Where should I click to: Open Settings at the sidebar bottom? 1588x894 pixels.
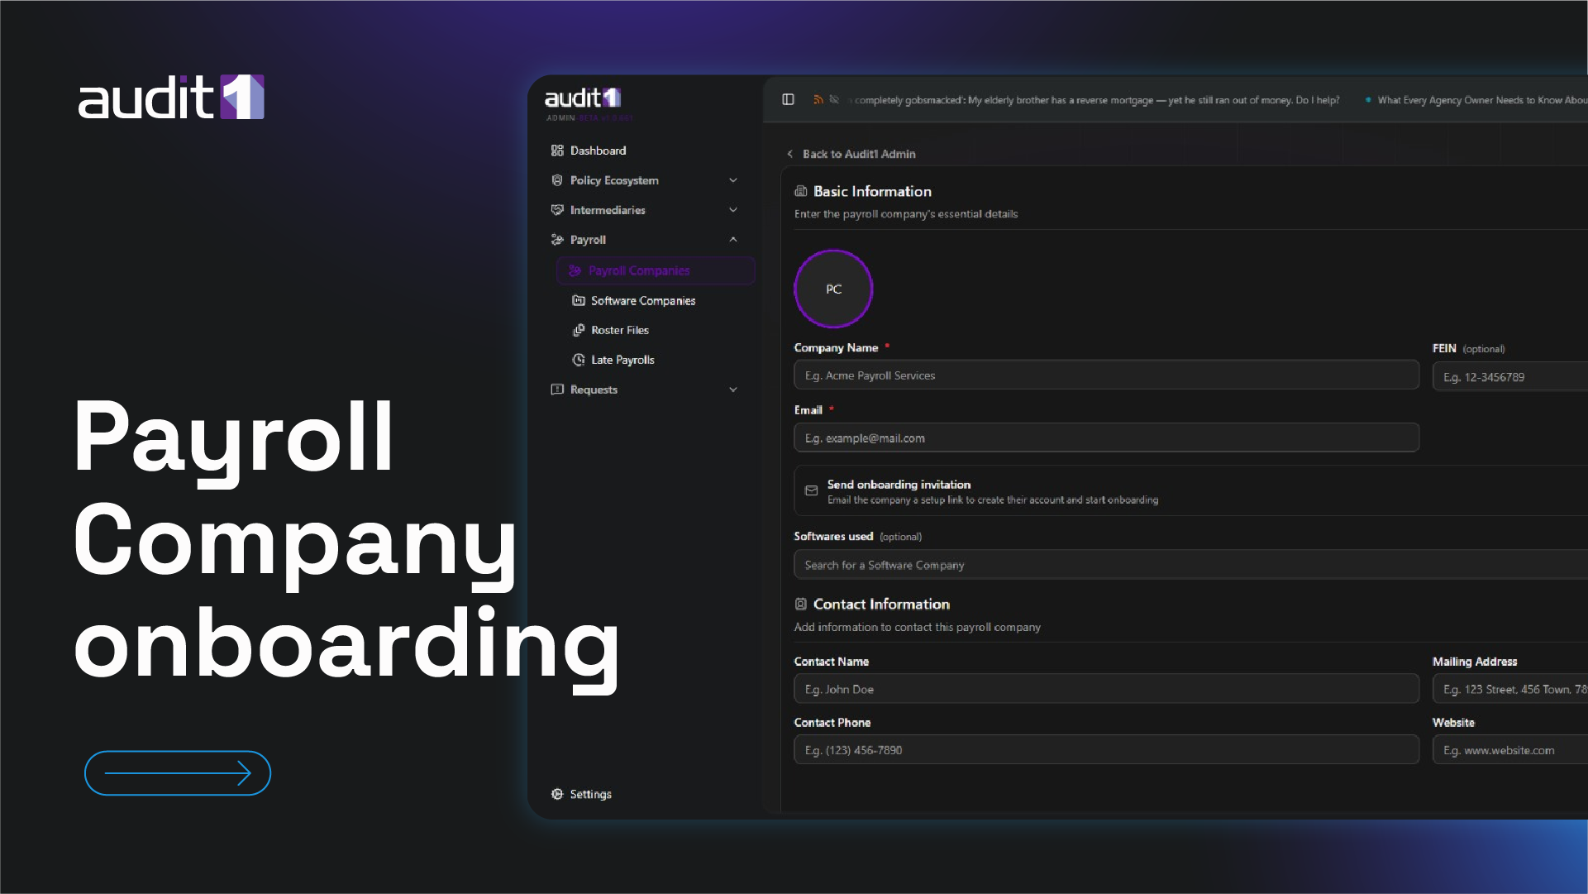[x=589, y=794]
